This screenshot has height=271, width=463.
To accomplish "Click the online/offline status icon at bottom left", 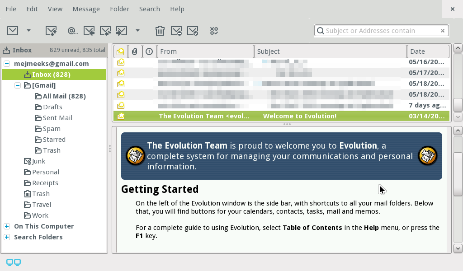I will point(14,262).
